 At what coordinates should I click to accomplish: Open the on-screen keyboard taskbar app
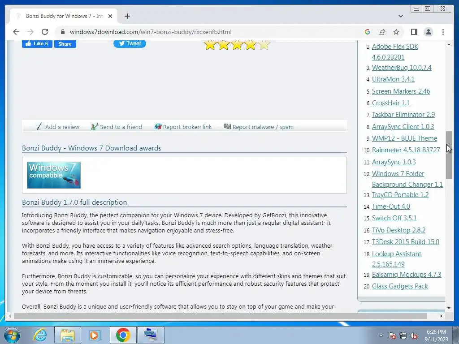[151, 335]
